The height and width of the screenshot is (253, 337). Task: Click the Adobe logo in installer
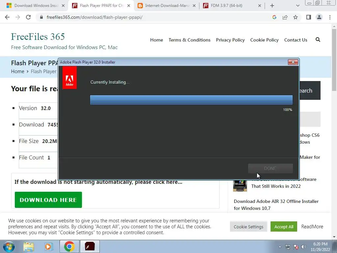pos(69,78)
